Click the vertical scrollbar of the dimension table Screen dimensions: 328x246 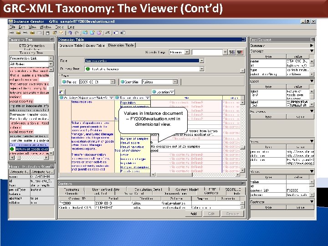[x=242, y=135]
